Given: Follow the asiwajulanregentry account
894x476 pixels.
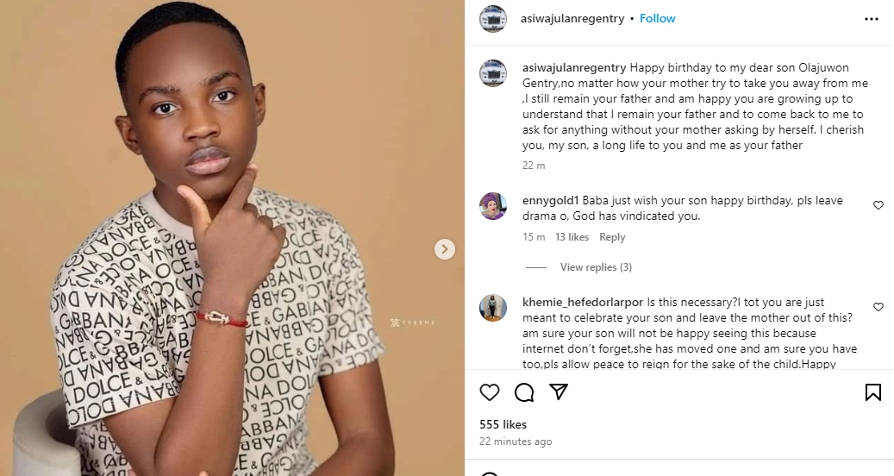Looking at the screenshot, I should [x=658, y=18].
